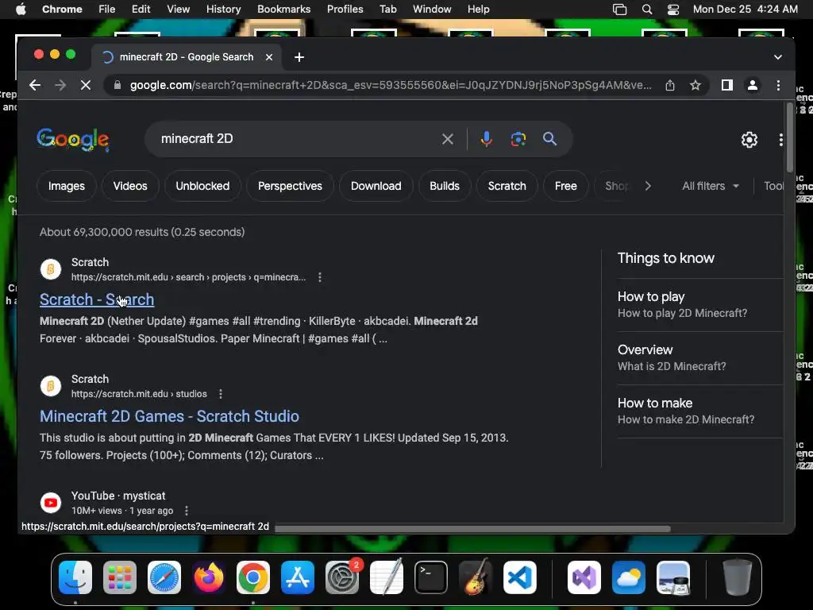The image size is (813, 610).
Task: Select the Download filter chip
Action: coord(376,186)
